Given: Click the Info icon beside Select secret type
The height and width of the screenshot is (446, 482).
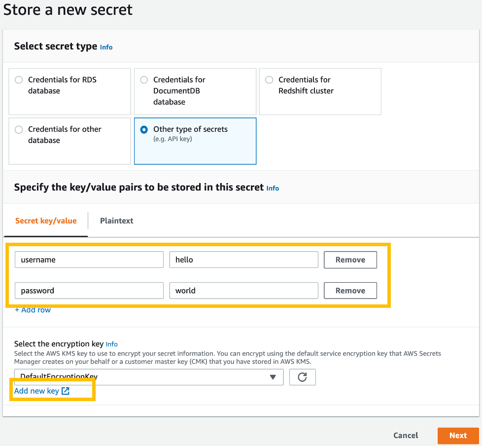Looking at the screenshot, I should [106, 47].
